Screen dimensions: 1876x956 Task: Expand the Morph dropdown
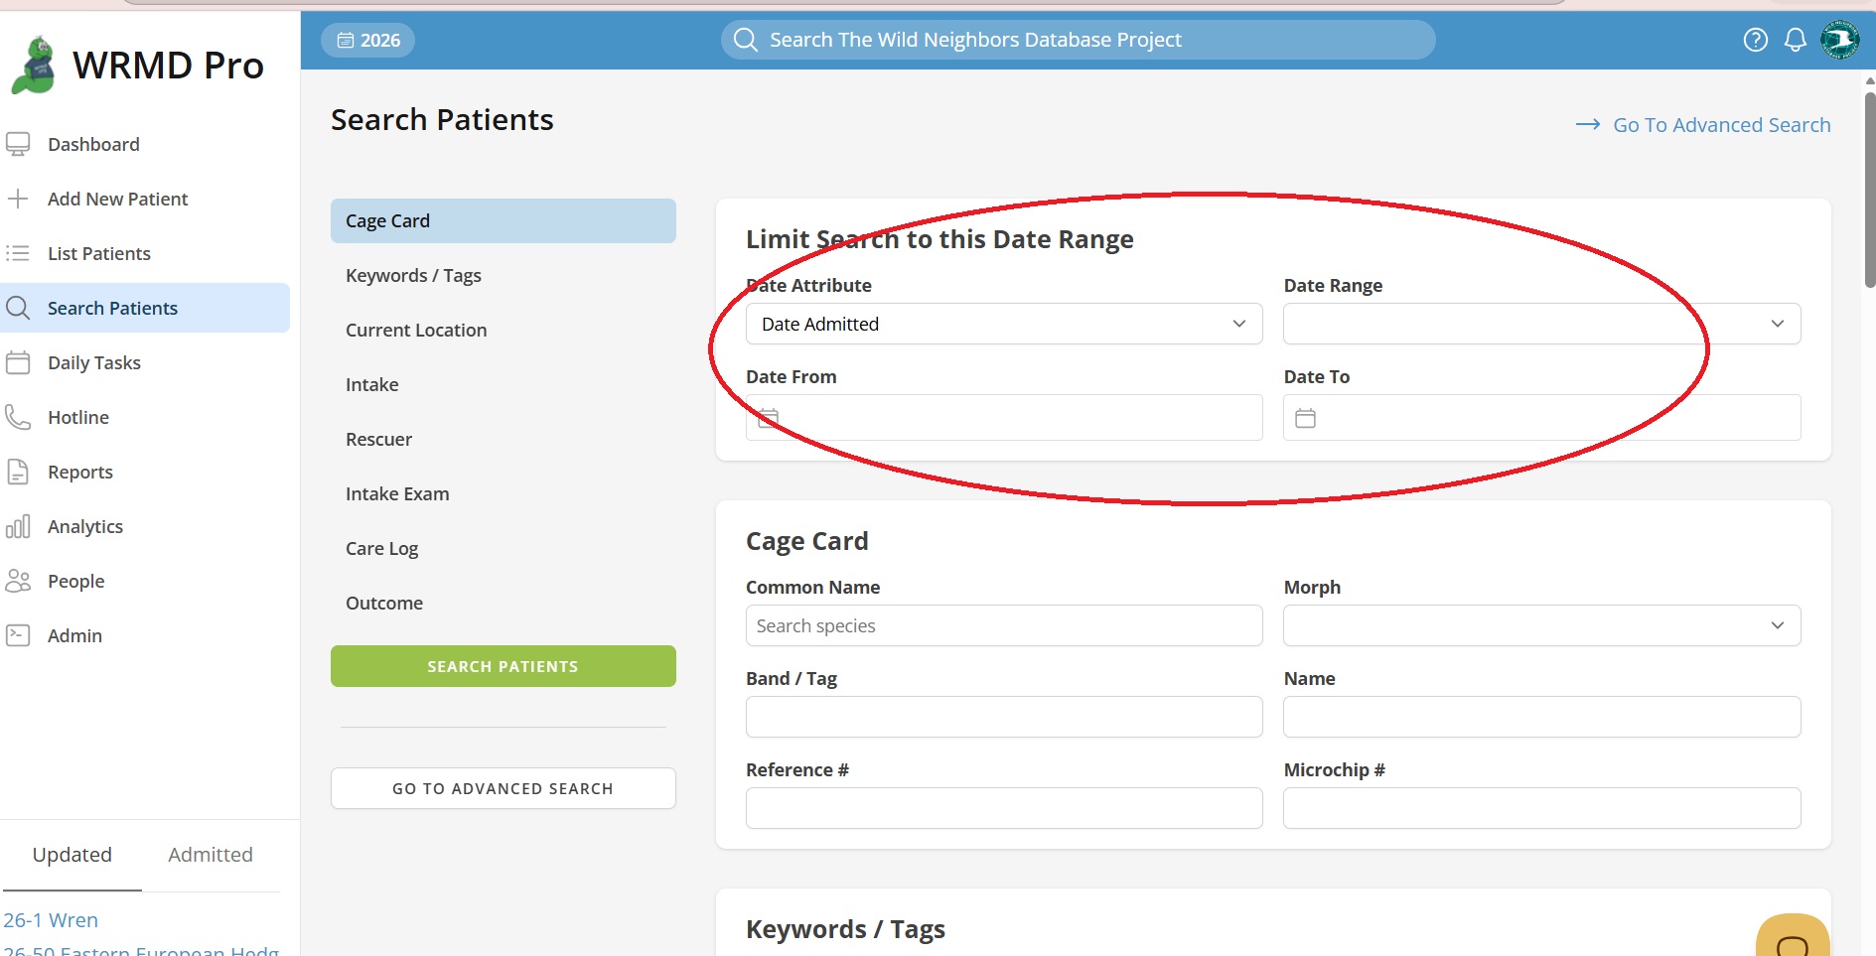1541,625
